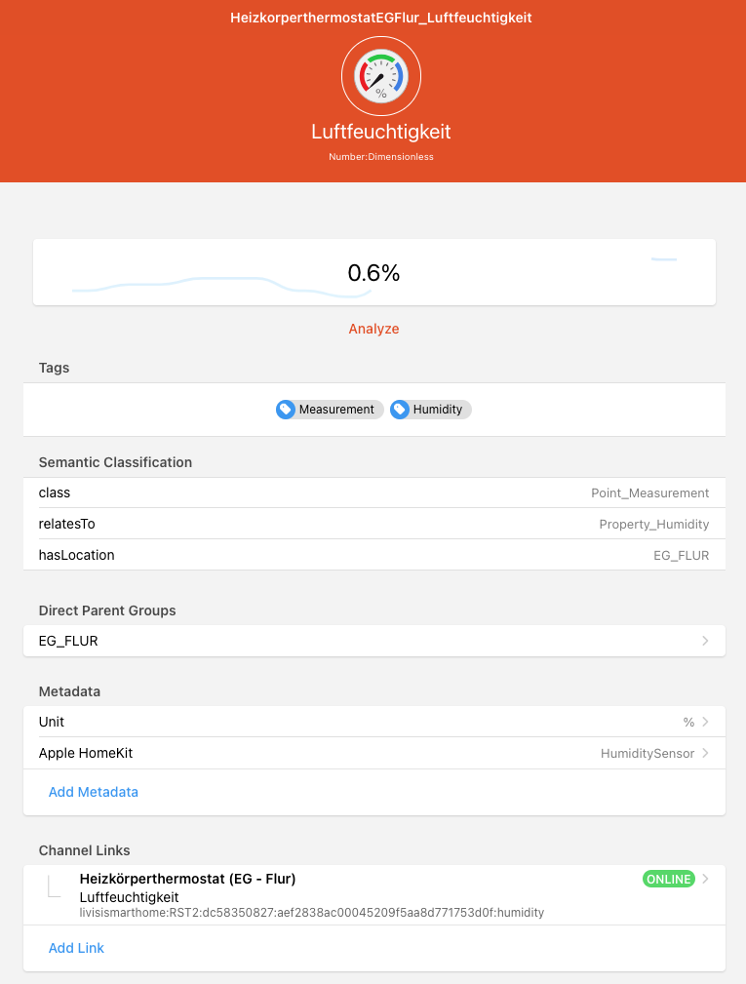Expand the Apple HomeKit metadata chevron
The height and width of the screenshot is (984, 746).
pos(705,754)
